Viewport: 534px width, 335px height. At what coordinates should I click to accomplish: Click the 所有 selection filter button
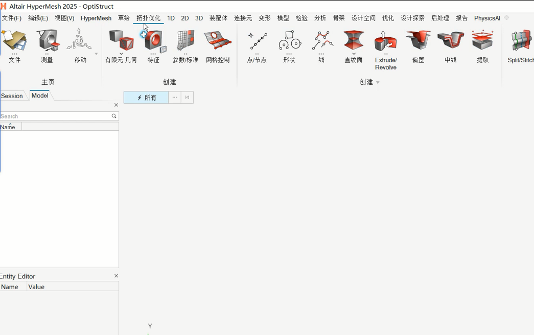pyautogui.click(x=146, y=98)
